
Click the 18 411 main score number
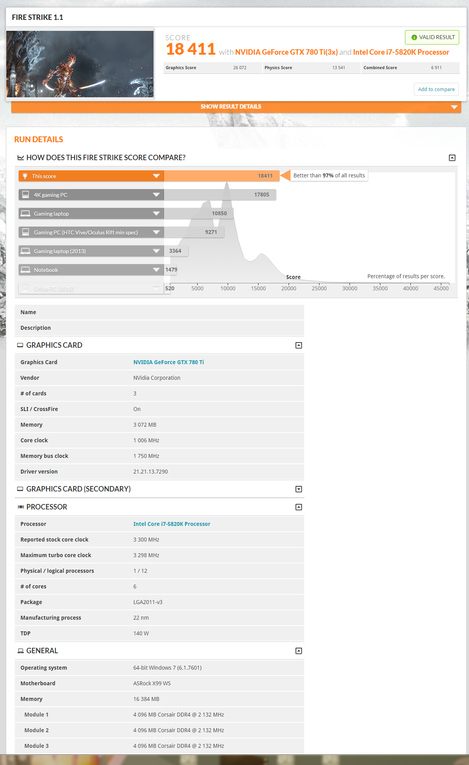191,49
